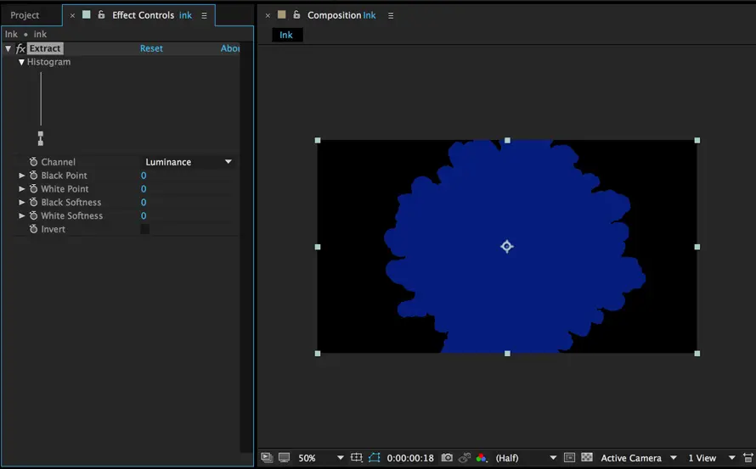Click the About link for Extract
The width and height of the screenshot is (756, 469).
pyautogui.click(x=230, y=48)
